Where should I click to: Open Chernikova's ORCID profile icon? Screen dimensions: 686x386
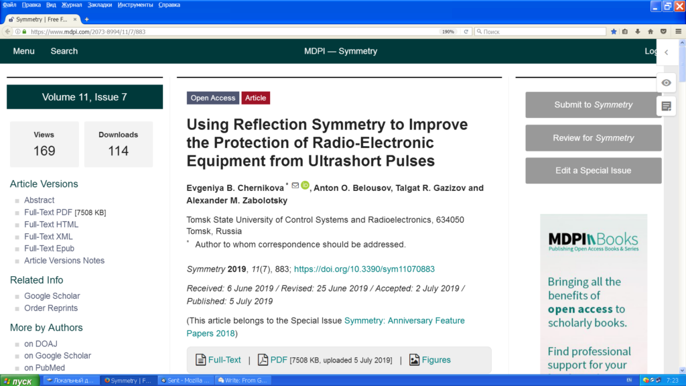[305, 186]
